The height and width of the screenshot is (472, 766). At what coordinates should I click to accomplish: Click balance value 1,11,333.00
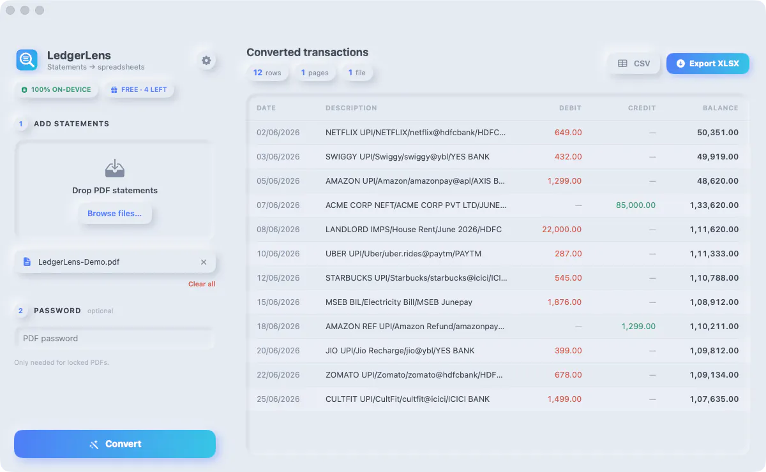pos(714,254)
